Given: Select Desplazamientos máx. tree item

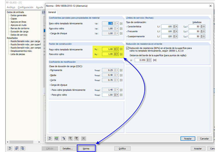Looking at the screenshot, I should pyautogui.click(x=21, y=51).
